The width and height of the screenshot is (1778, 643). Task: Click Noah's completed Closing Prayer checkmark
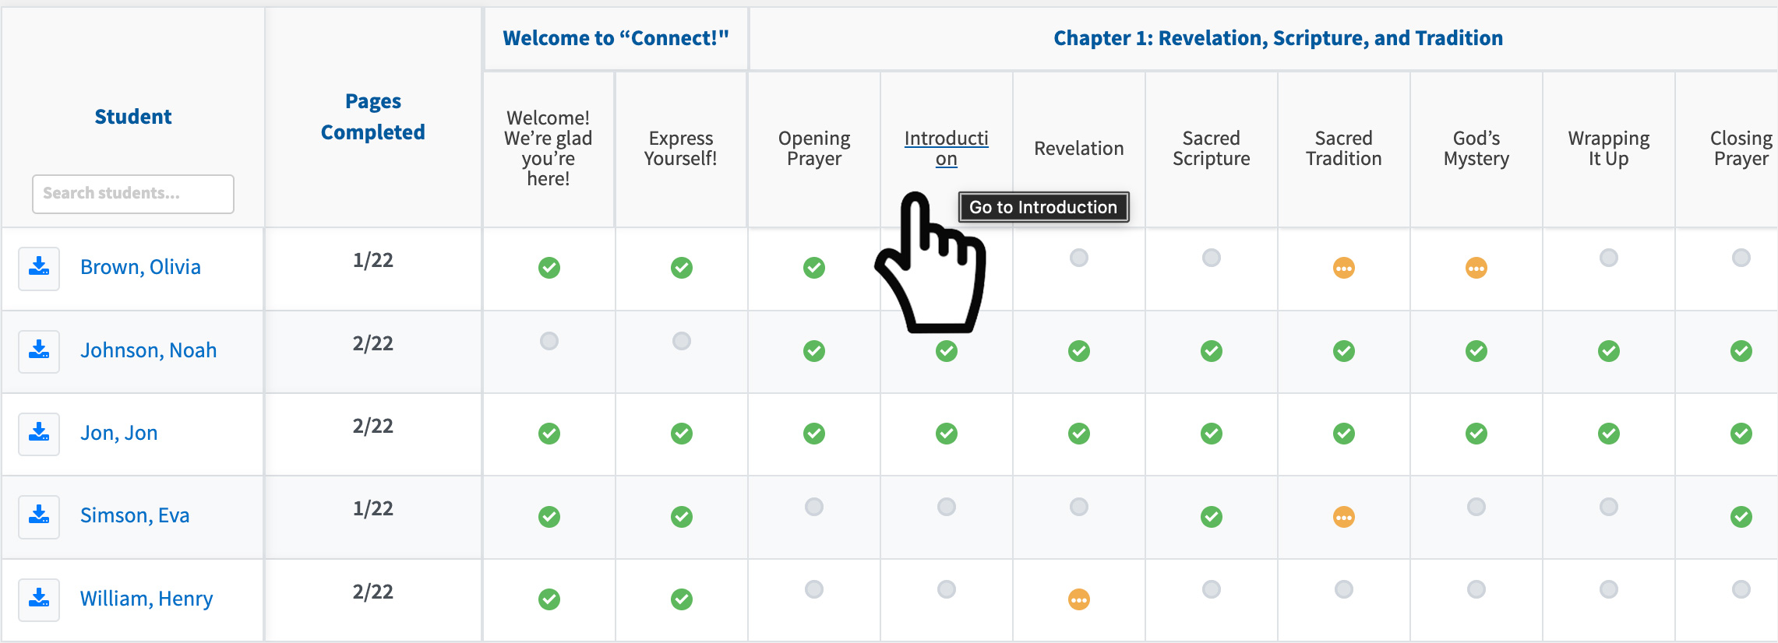point(1741,351)
